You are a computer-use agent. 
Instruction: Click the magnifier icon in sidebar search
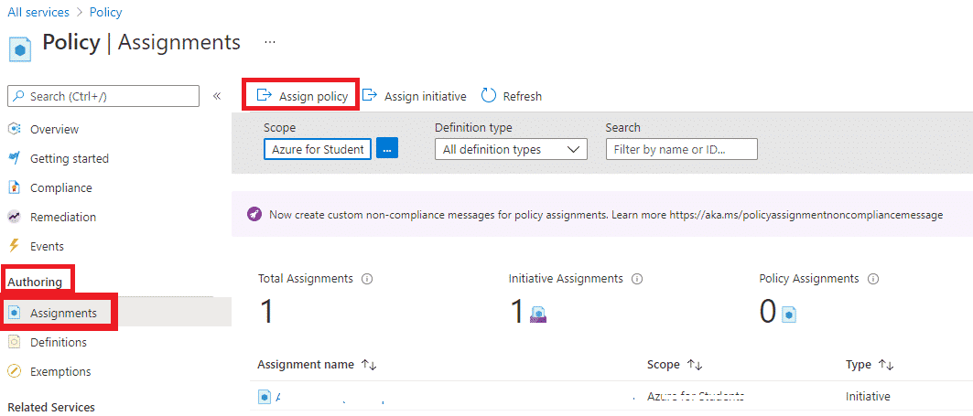click(19, 96)
